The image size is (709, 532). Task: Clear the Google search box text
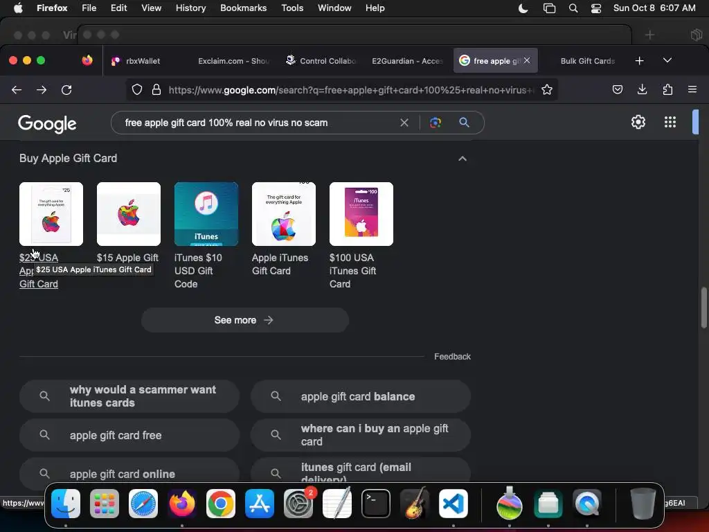pos(404,123)
